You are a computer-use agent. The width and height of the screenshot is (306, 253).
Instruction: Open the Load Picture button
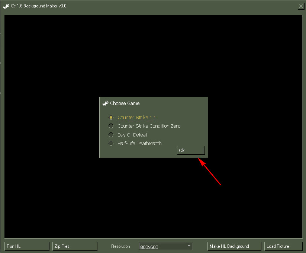pyautogui.click(x=283, y=246)
